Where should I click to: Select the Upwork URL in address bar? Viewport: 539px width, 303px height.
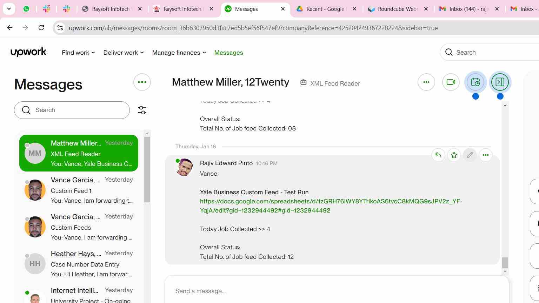(x=253, y=28)
